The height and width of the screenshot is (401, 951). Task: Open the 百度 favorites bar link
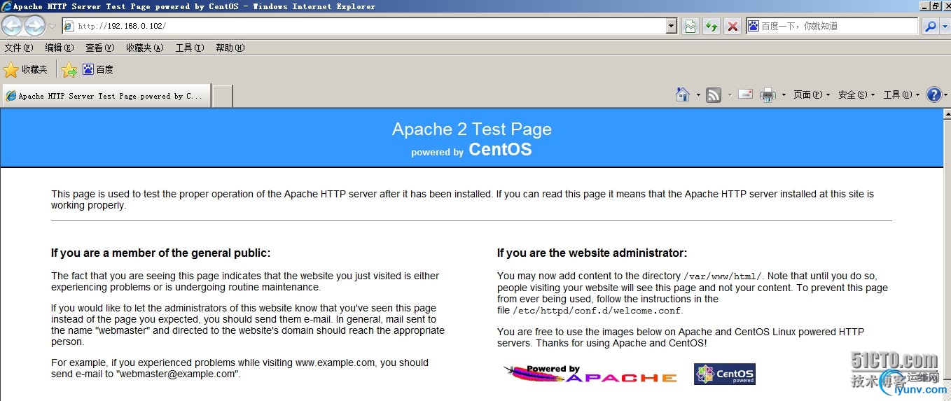pyautogui.click(x=98, y=69)
